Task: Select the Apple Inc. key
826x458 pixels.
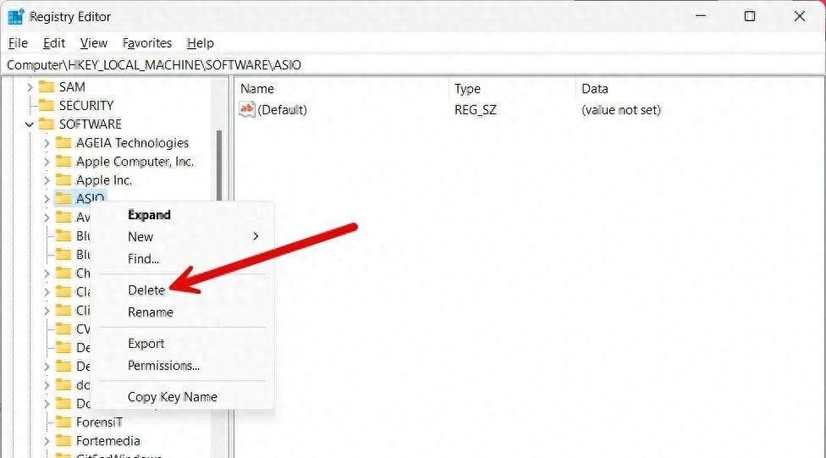Action: [x=104, y=180]
